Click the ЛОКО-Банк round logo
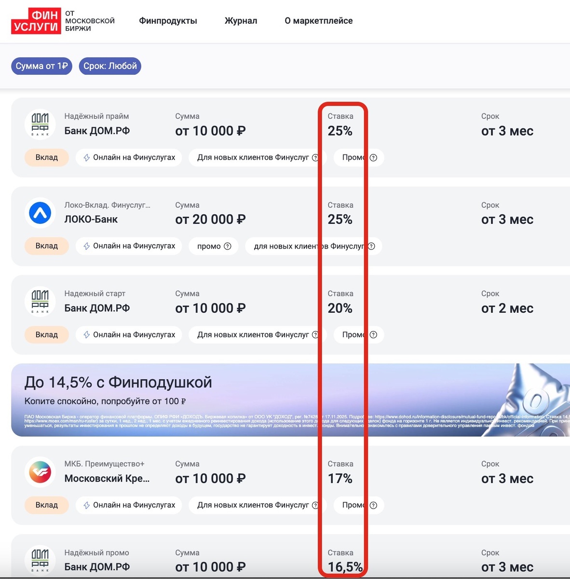The width and height of the screenshot is (570, 579). (40, 213)
